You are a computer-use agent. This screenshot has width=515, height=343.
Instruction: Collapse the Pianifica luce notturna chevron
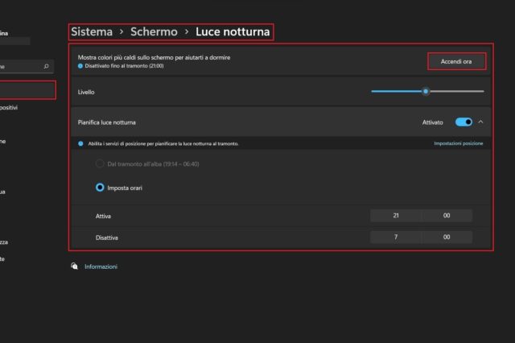481,122
